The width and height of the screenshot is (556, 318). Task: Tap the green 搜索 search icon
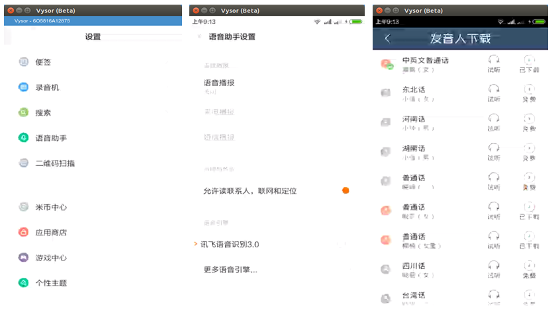[x=23, y=112]
